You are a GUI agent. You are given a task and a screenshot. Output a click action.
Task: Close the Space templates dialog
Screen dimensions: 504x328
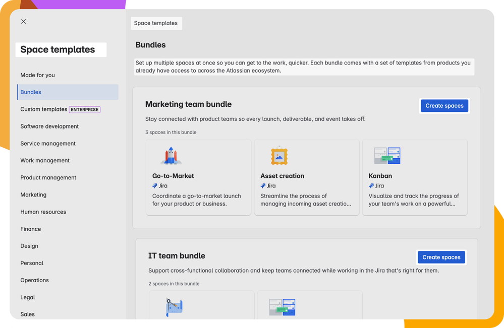coord(24,22)
